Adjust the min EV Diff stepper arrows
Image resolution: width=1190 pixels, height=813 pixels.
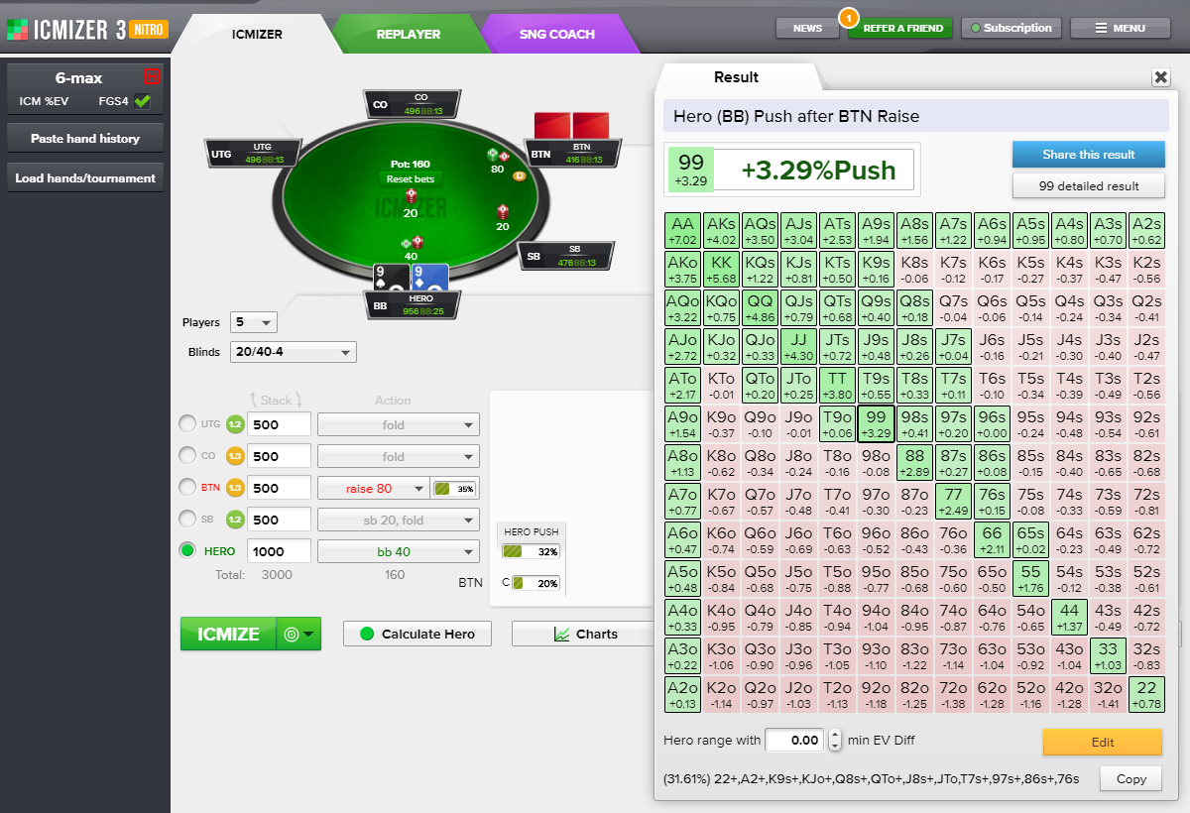tap(835, 740)
